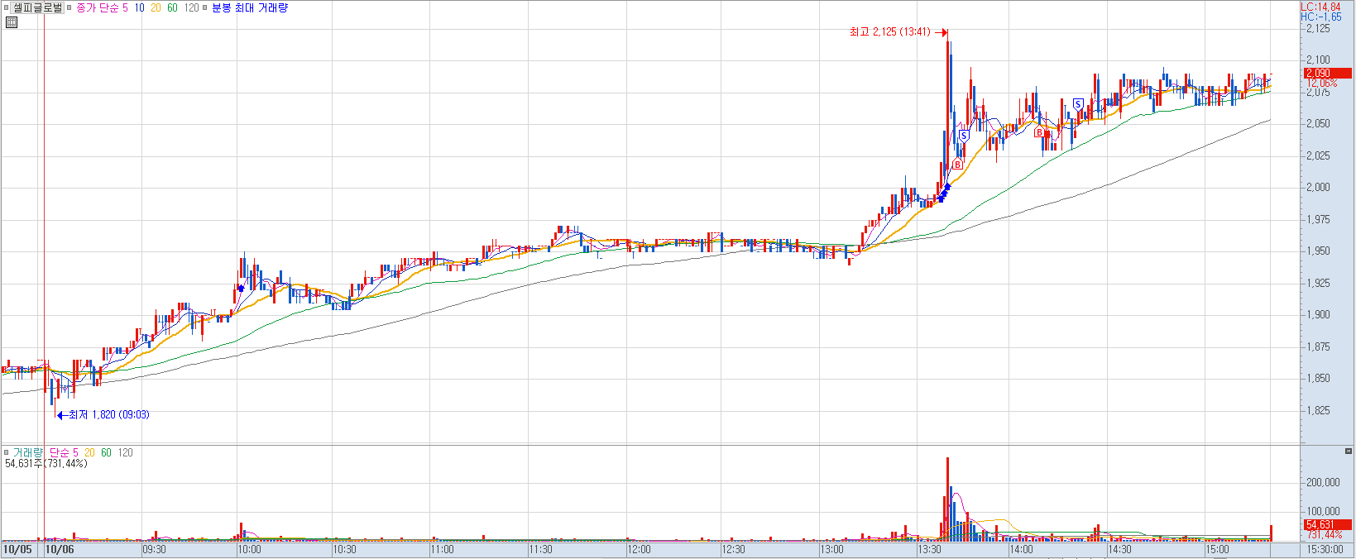Click the green 60 legend in volume panel
The image size is (1356, 559).
tap(106, 452)
